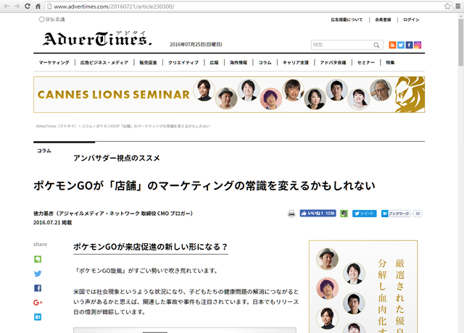Bookmark this page with the star icon
The image size is (464, 333).
(448, 6)
